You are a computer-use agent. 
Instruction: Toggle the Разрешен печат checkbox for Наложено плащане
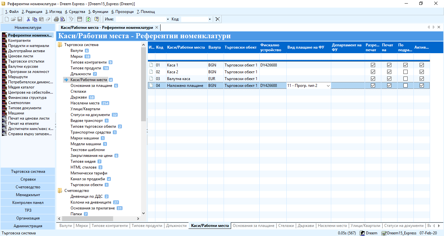(x=373, y=86)
